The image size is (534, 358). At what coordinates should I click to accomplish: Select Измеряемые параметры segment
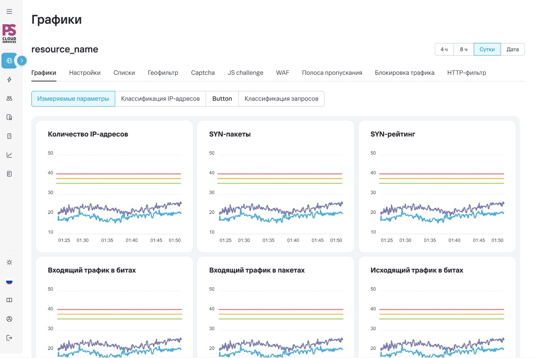tap(73, 99)
